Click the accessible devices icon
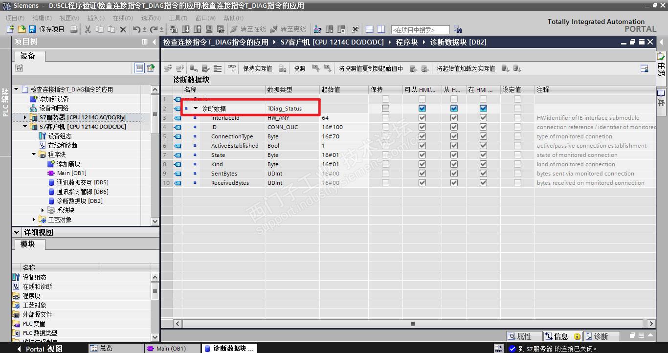The image size is (668, 353). click(x=317, y=29)
